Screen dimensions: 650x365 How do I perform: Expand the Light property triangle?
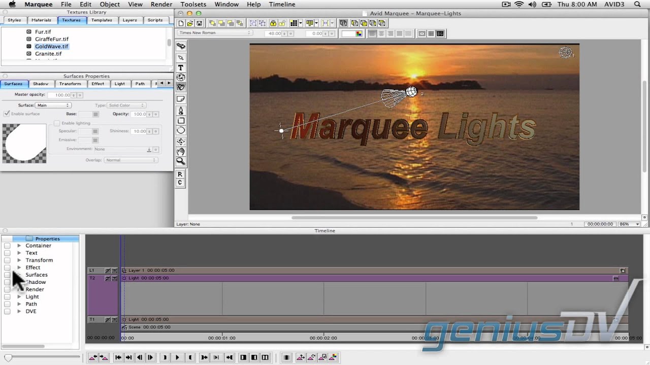(19, 297)
